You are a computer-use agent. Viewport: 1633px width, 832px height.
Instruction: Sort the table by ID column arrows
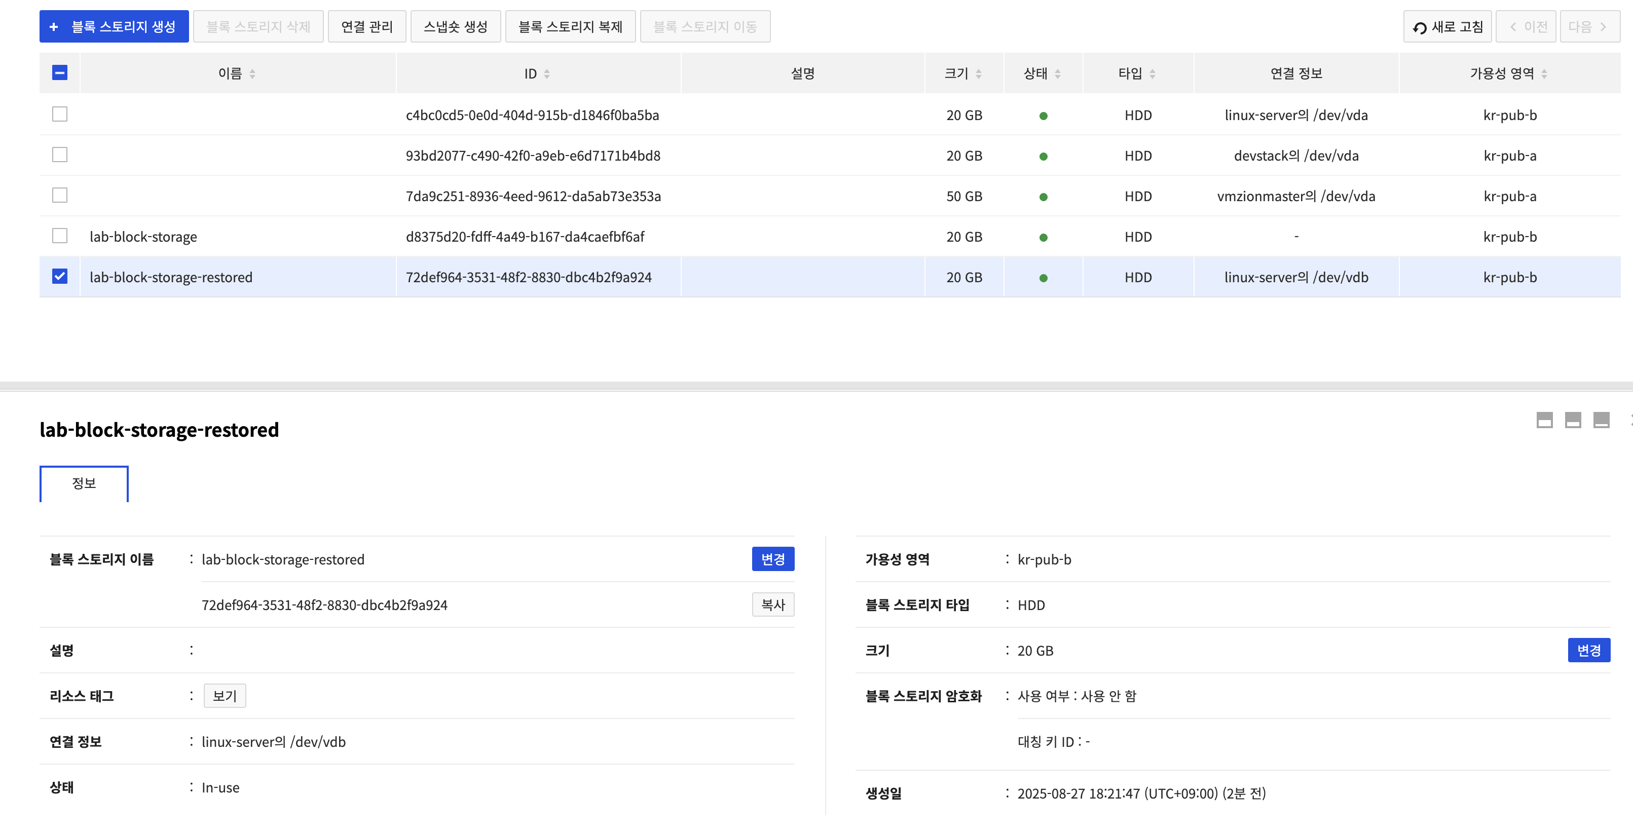(546, 74)
